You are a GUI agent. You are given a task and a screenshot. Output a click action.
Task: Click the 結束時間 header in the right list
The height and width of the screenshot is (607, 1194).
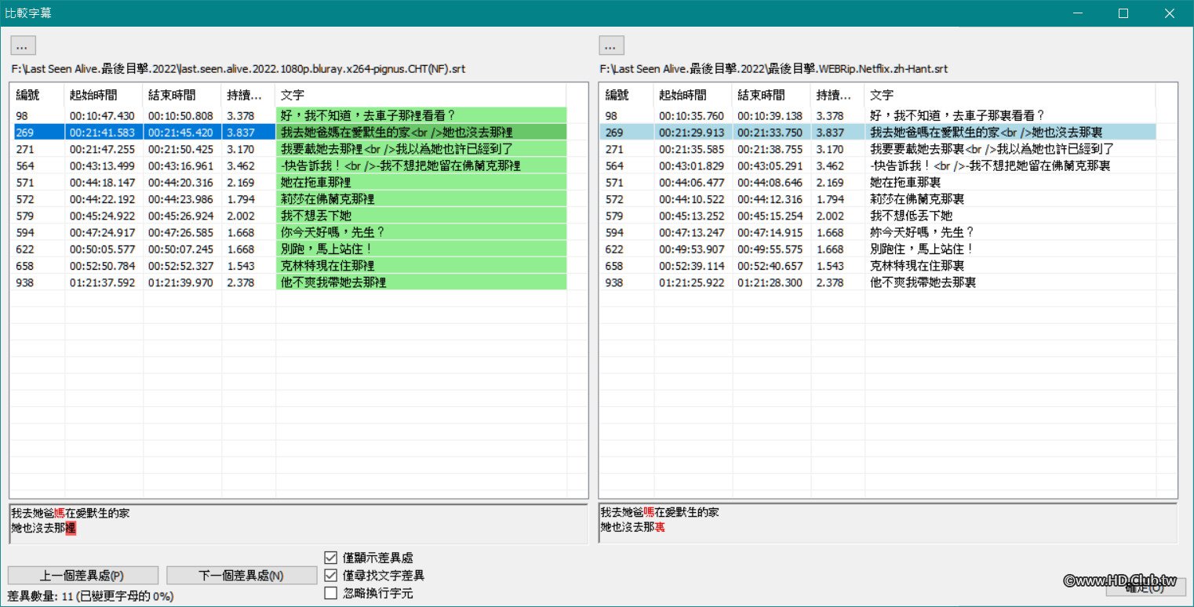771,95
